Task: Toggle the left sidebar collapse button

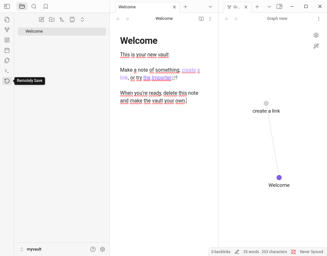Action: (x=7, y=6)
